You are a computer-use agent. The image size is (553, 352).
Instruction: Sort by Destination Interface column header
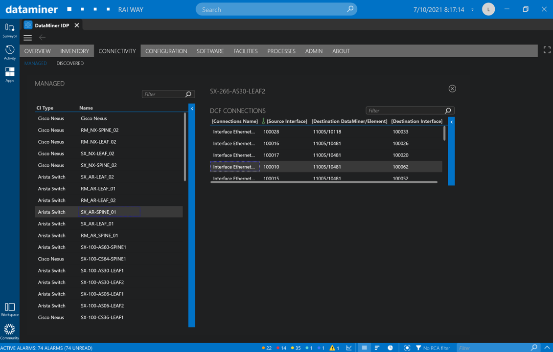click(416, 121)
